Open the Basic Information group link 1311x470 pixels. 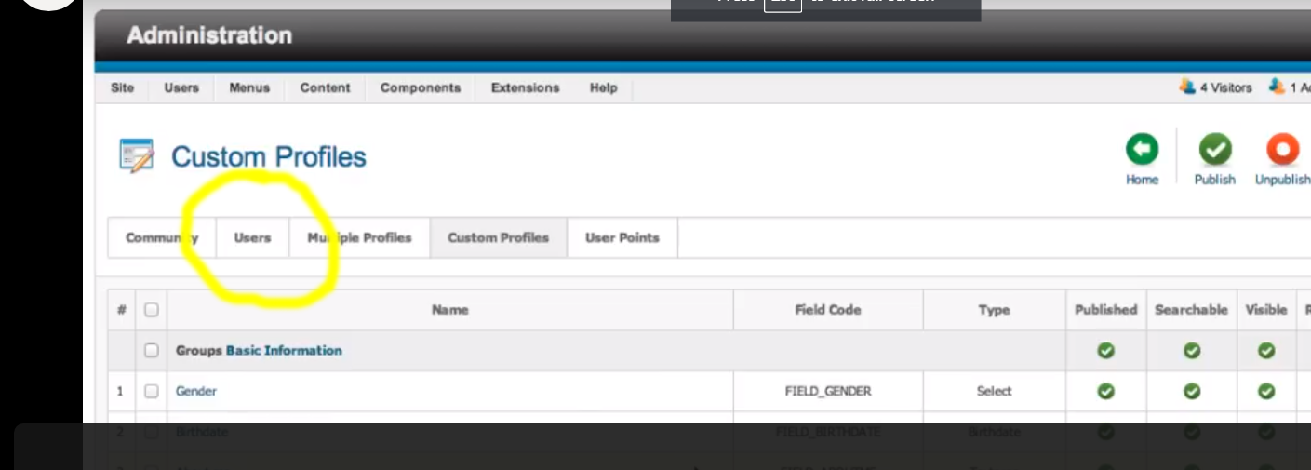coord(284,351)
